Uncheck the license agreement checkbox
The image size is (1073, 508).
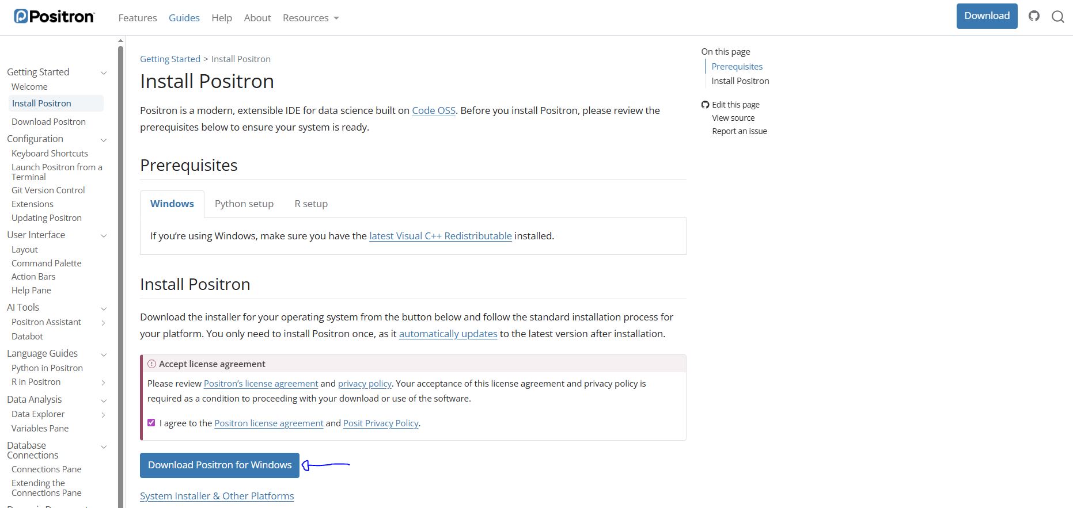pos(151,423)
